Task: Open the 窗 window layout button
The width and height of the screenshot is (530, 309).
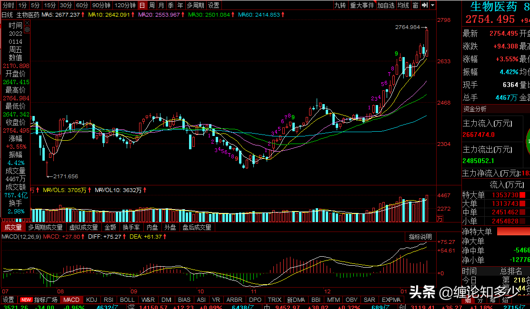Action: [415, 5]
